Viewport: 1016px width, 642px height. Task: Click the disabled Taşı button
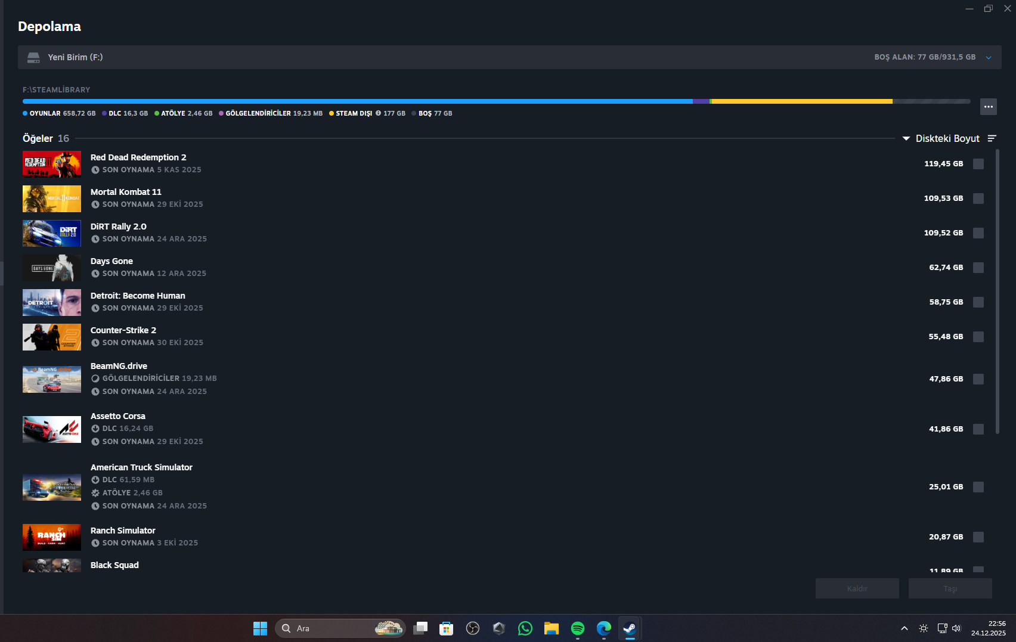(950, 588)
